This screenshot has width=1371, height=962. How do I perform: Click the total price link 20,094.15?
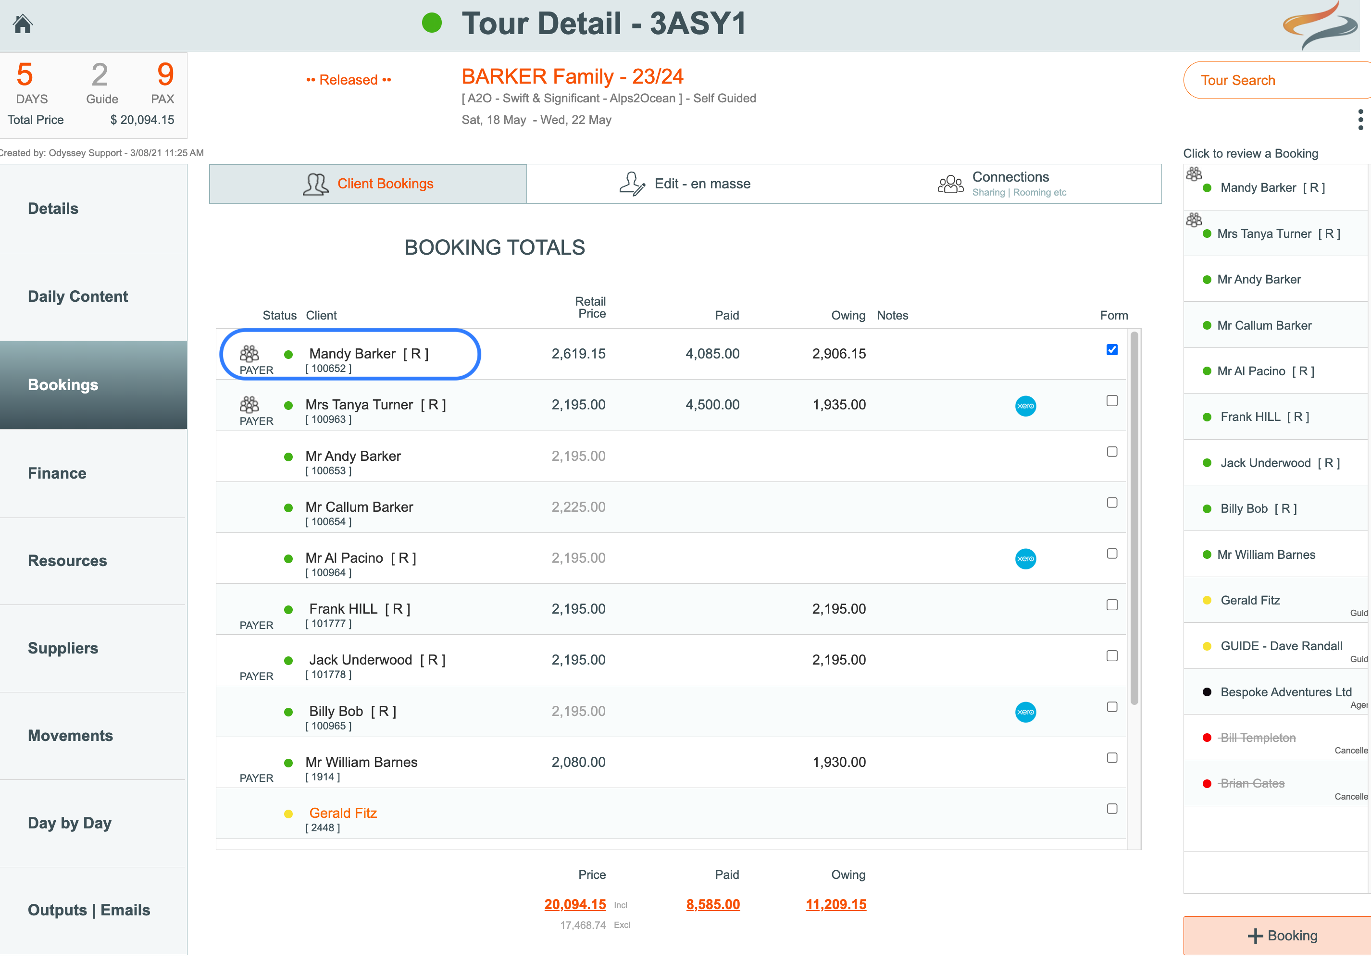[x=574, y=905]
